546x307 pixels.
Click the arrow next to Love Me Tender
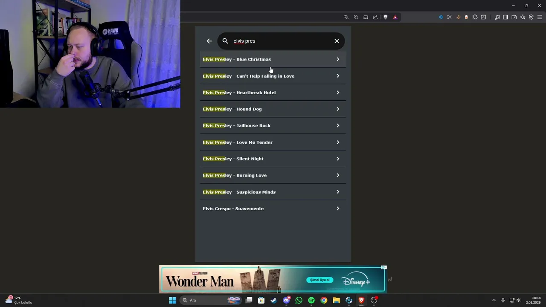(x=338, y=142)
